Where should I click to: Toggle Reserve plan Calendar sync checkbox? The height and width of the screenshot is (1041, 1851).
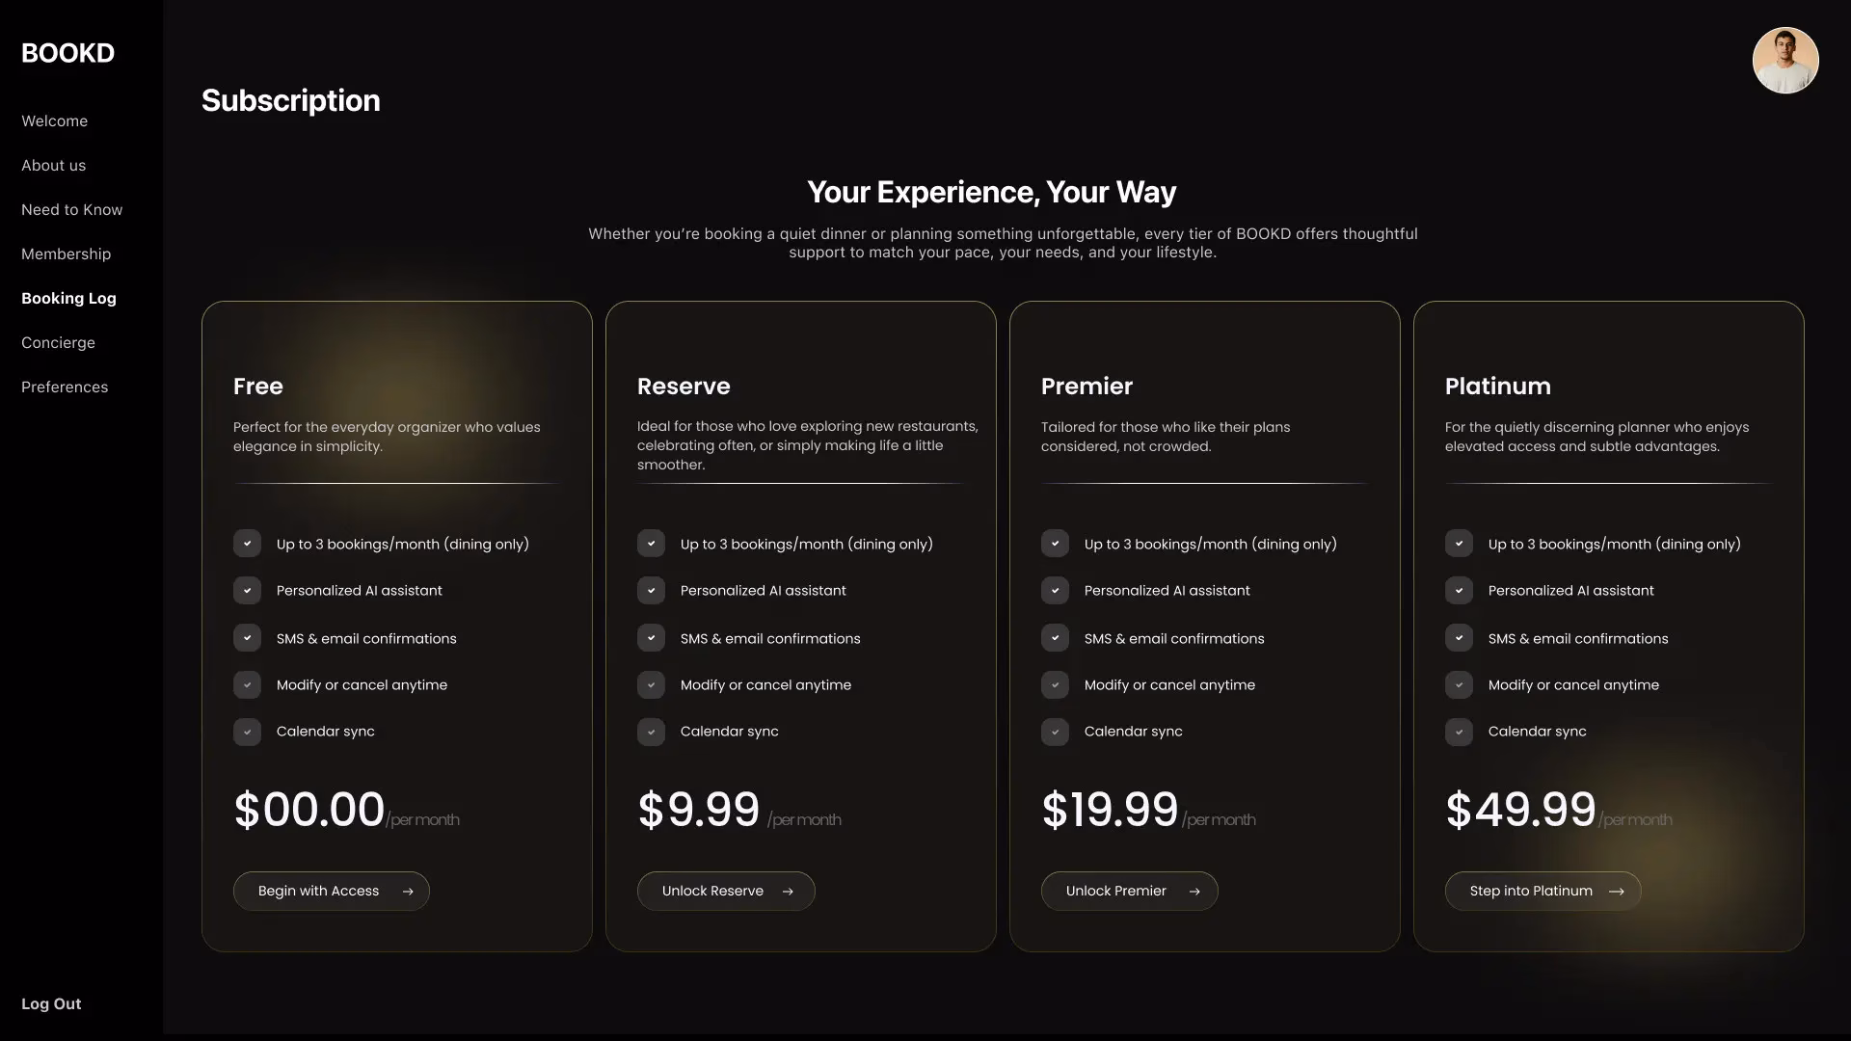click(651, 732)
